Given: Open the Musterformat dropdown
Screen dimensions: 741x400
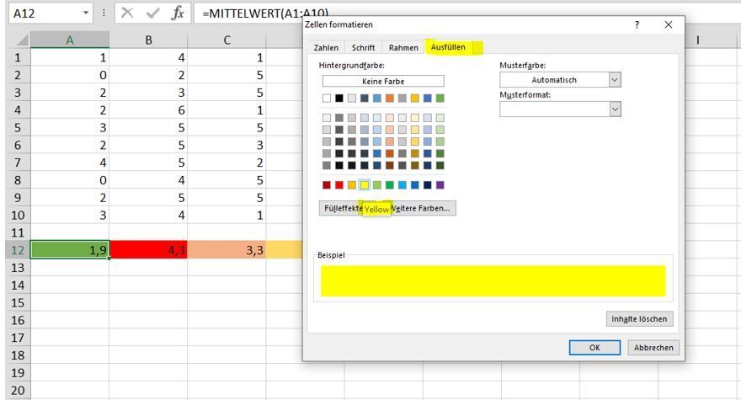Looking at the screenshot, I should [615, 109].
